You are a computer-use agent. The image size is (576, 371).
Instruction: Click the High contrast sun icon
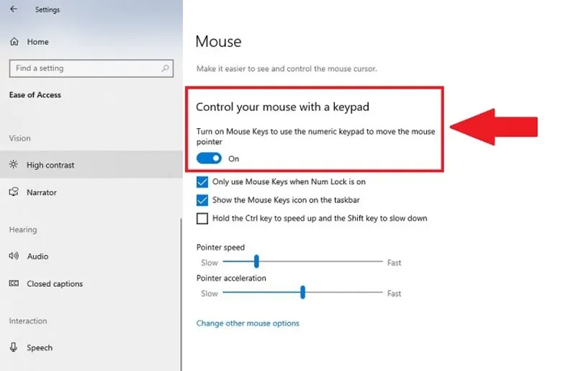(14, 165)
